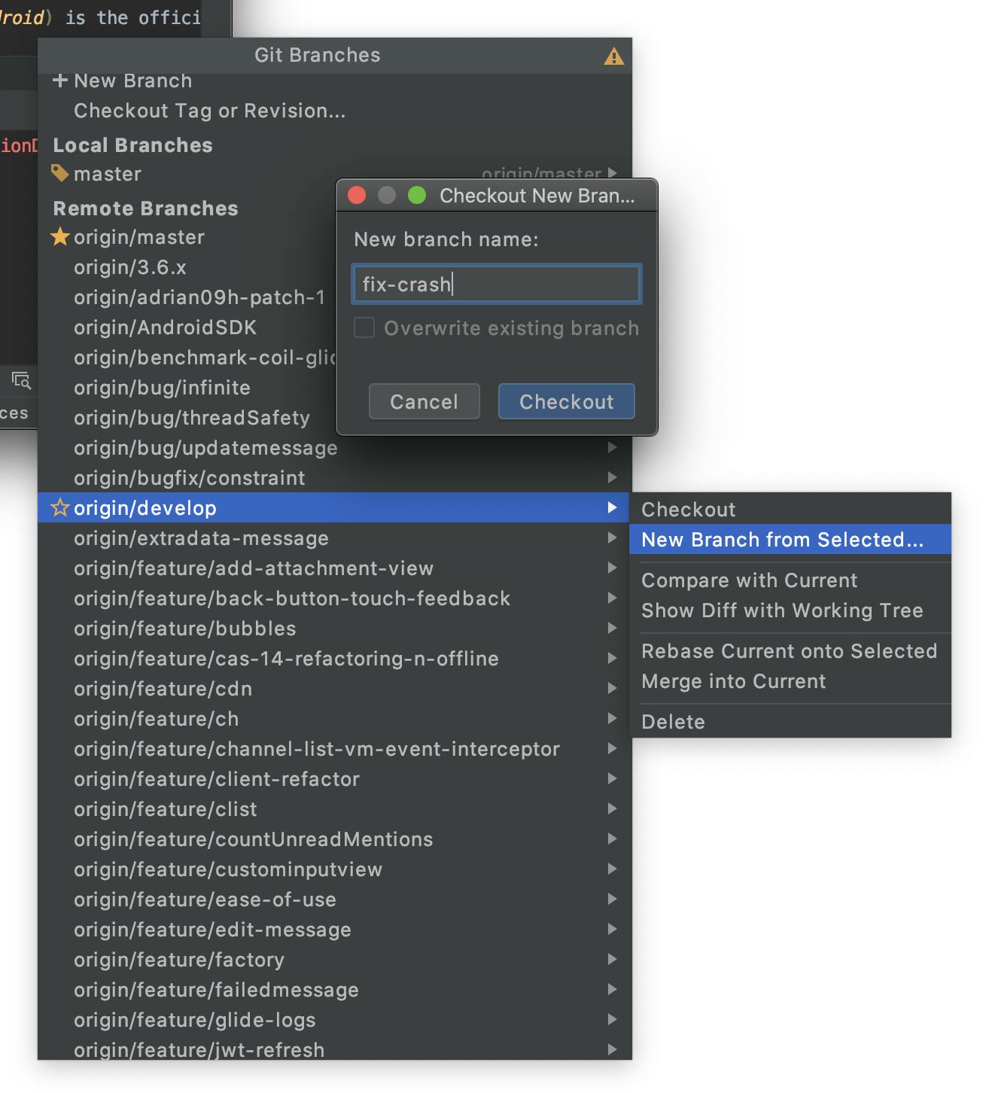Select the origin/feature/jwt-refresh branch
This screenshot has height=1093, width=989.
tap(199, 1049)
